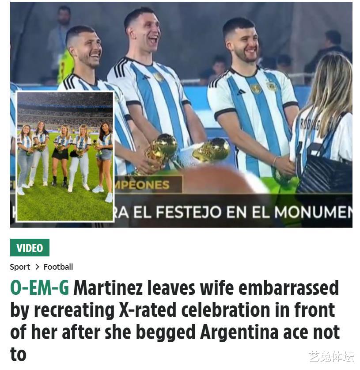Click the AFA crest on right player's jersey

(x=272, y=85)
